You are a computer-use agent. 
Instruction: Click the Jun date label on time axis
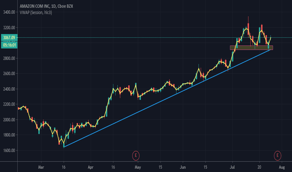pyautogui.click(x=183, y=167)
